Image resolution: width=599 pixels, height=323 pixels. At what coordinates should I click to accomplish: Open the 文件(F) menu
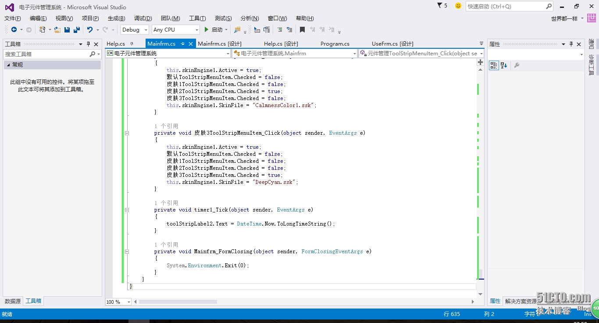(13, 18)
